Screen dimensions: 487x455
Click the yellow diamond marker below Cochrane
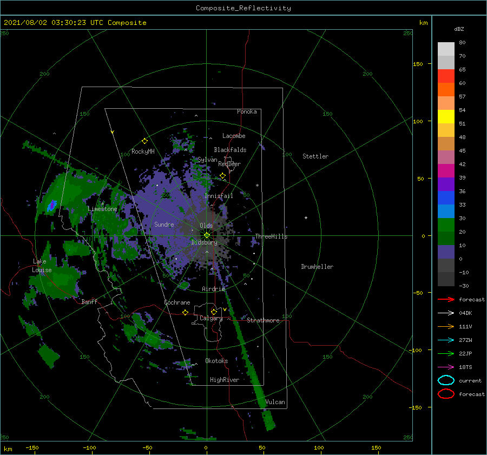pos(185,312)
